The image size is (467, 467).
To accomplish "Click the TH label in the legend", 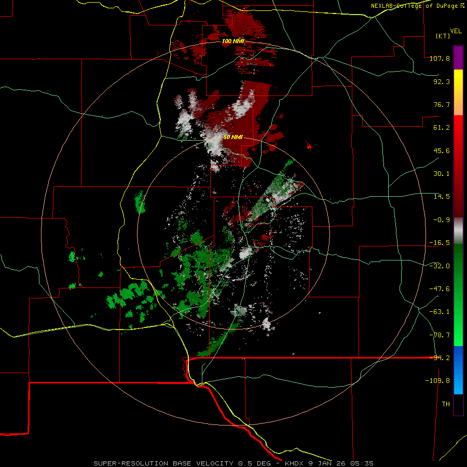I will coord(446,404).
